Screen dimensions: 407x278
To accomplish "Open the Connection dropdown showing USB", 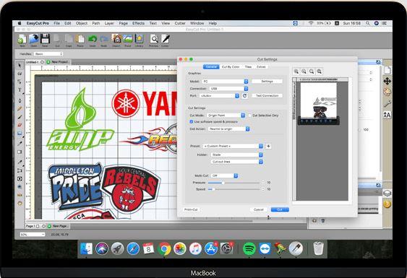I will pos(229,89).
